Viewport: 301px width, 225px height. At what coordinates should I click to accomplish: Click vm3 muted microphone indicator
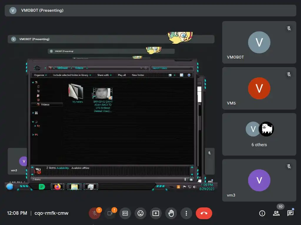(x=289, y=166)
